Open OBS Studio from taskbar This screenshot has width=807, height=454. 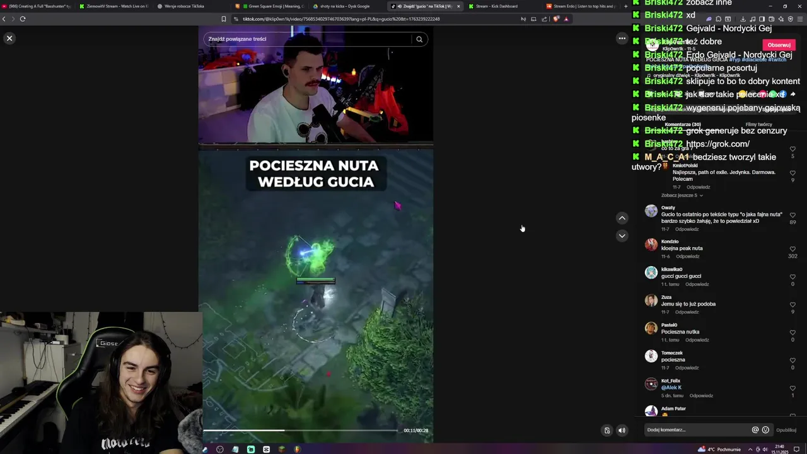click(x=219, y=450)
